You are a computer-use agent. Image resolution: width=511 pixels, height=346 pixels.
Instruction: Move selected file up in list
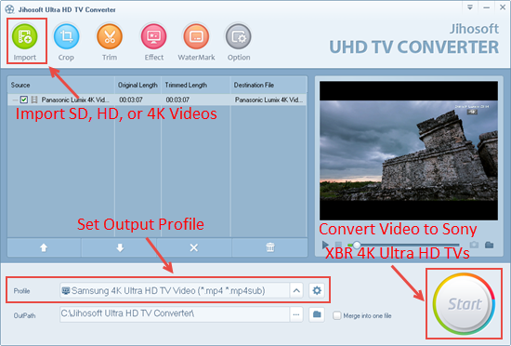tap(44, 247)
